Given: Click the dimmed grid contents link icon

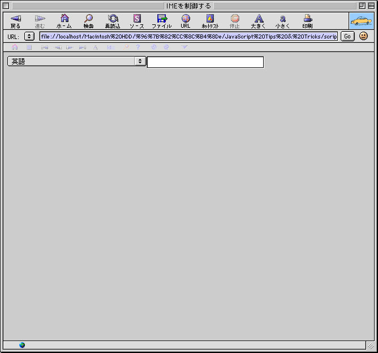Looking at the screenshot, I should click(x=29, y=47).
